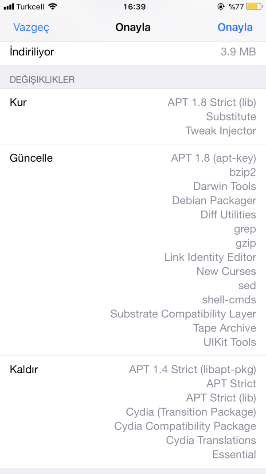The image size is (266, 474).
Task: Tap the Debian Packager entry
Action: [214, 200]
